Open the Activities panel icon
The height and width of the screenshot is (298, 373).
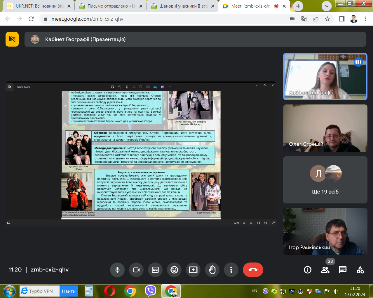tap(360, 270)
